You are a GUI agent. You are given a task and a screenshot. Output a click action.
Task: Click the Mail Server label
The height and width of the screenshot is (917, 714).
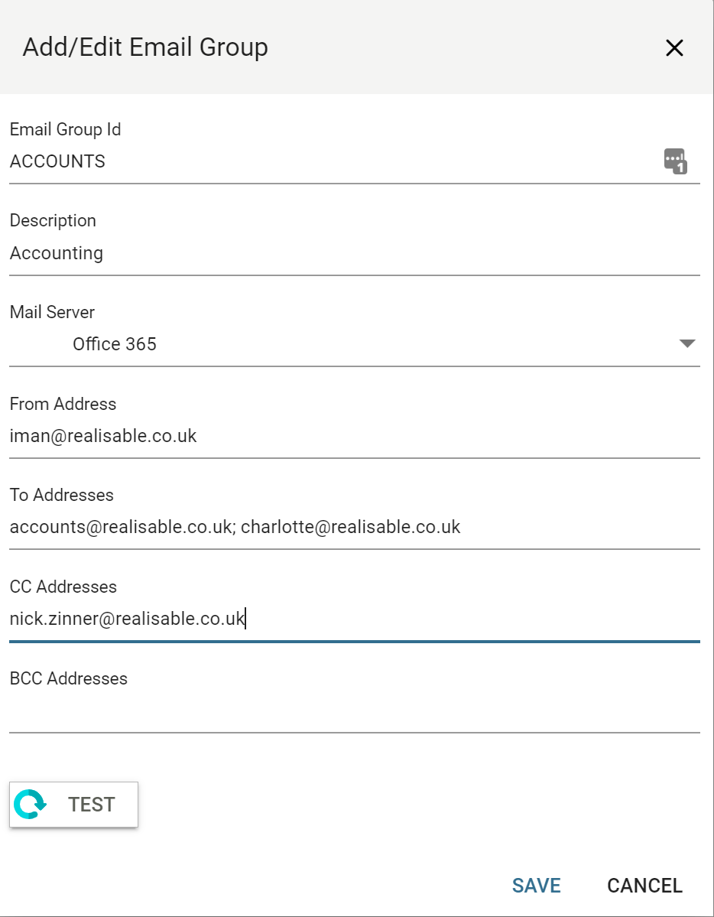[52, 312]
